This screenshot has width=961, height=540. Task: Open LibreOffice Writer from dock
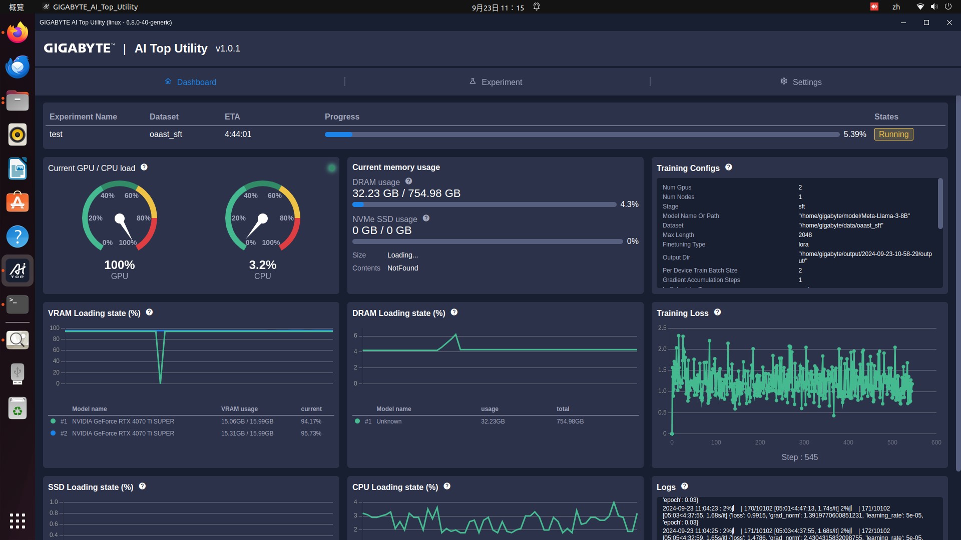[18, 168]
